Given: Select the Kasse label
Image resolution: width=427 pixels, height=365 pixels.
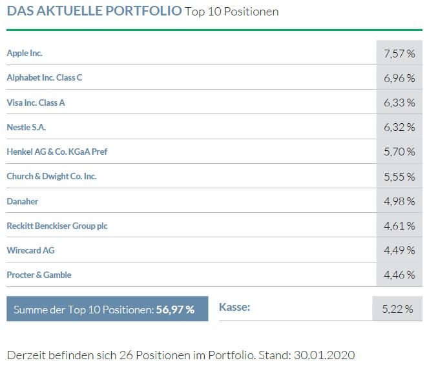Looking at the screenshot, I should pos(234,308).
